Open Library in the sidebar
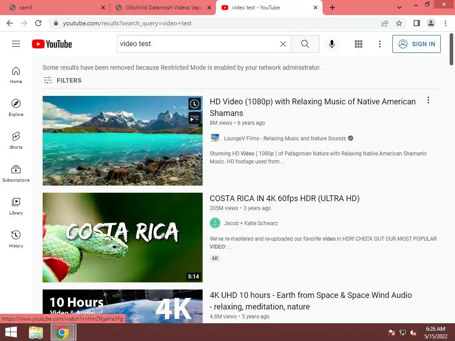This screenshot has width=455, height=341. (16, 206)
